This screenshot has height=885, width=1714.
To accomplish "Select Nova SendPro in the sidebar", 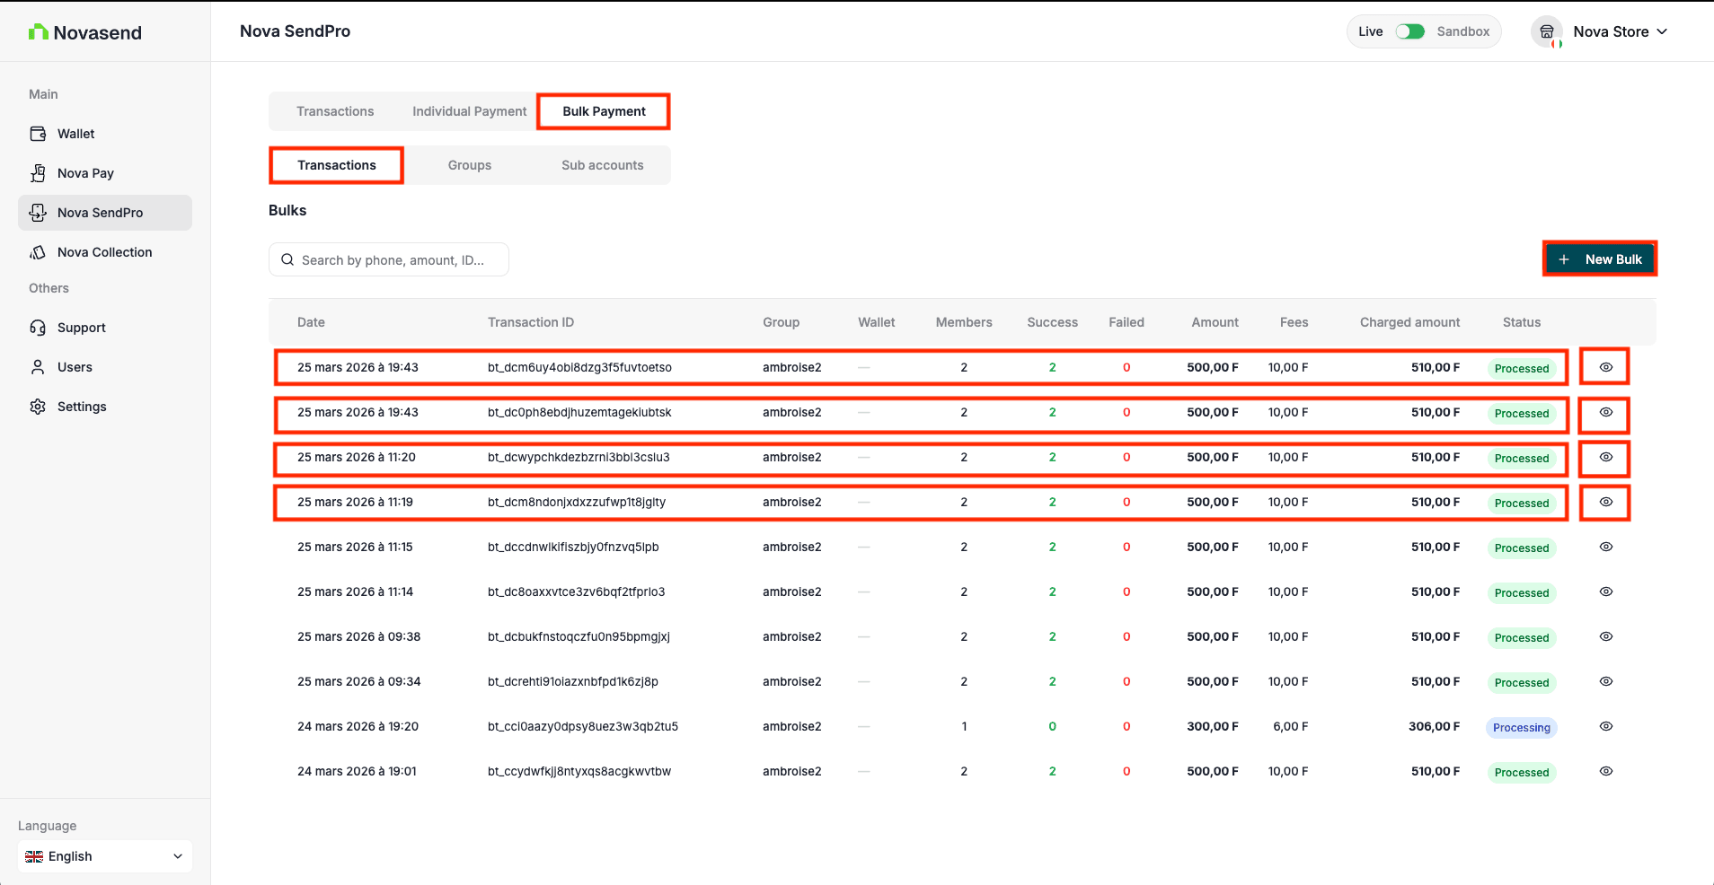I will tap(105, 213).
